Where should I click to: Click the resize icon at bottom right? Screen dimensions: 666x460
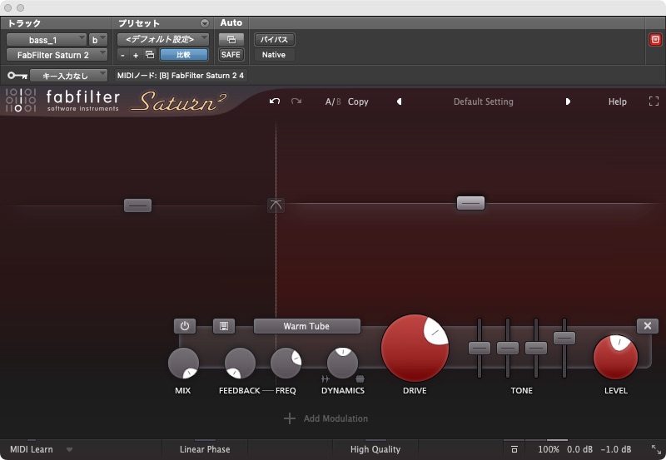[x=656, y=449]
